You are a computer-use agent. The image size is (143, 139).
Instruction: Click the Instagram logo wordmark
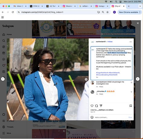pos(8,26)
